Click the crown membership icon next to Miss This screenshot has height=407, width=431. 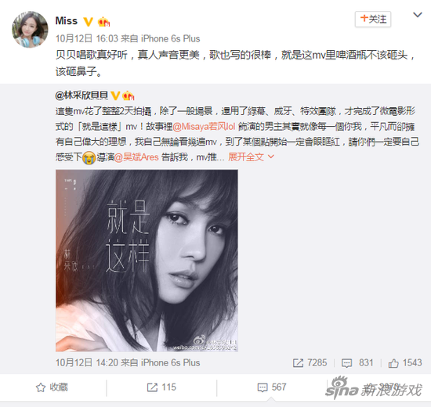coord(103,22)
